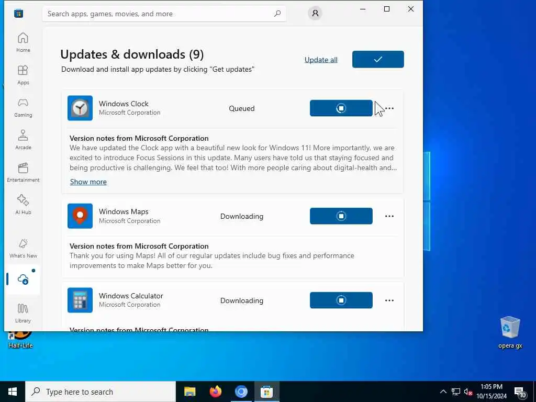Maximize the Microsoft Store window
Screen dimensions: 536x402
click(387, 9)
